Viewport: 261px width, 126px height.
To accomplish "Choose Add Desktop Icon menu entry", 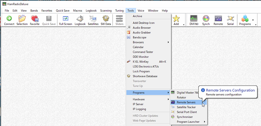I will (x=149, y=23).
